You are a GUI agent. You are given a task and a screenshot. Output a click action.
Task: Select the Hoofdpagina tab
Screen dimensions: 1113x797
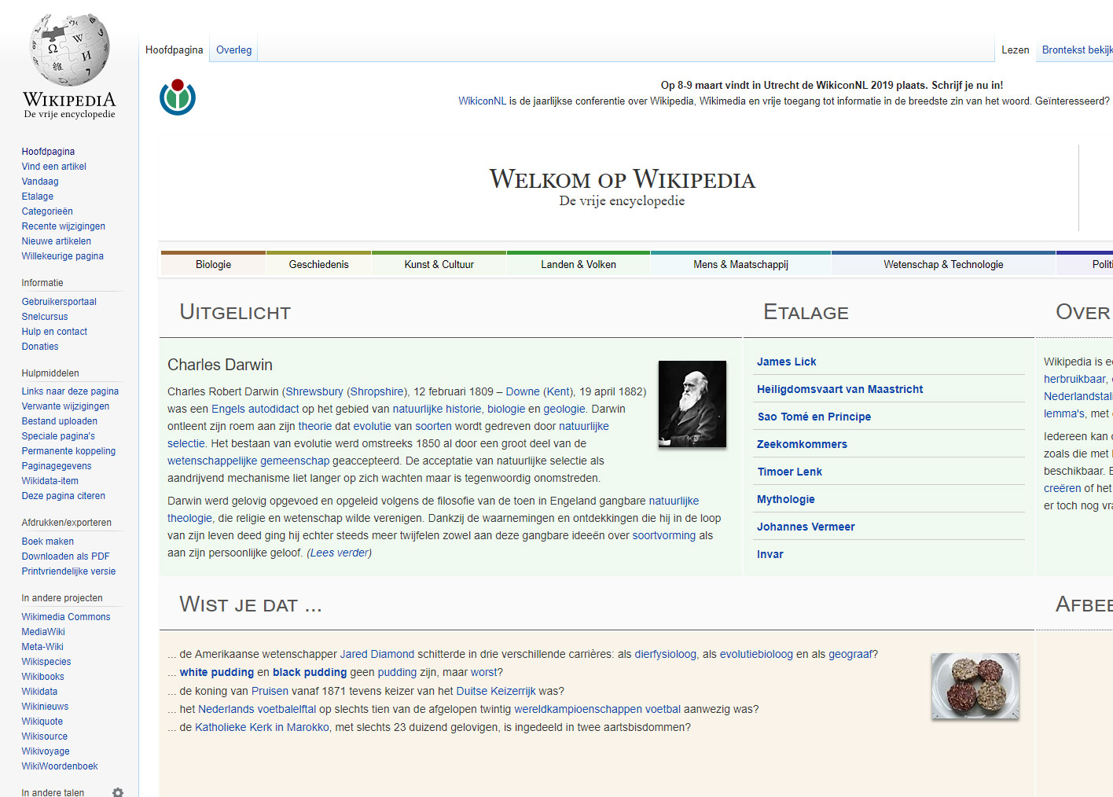(174, 50)
